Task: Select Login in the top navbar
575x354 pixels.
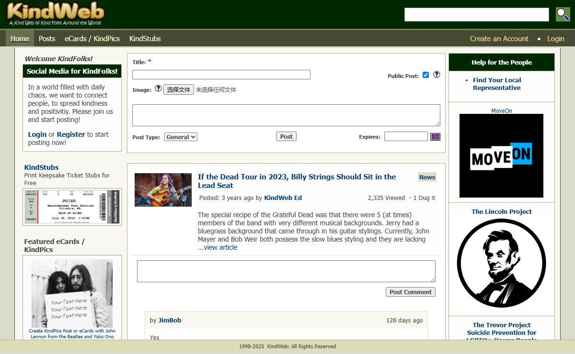Action: click(556, 39)
